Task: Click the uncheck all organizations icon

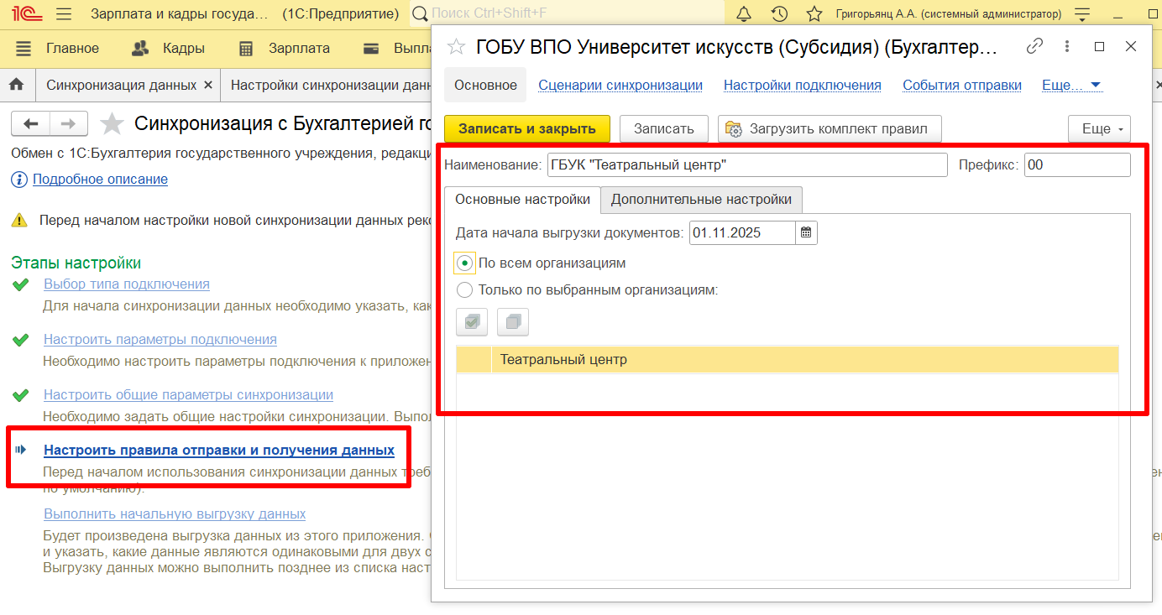Action: click(x=512, y=322)
